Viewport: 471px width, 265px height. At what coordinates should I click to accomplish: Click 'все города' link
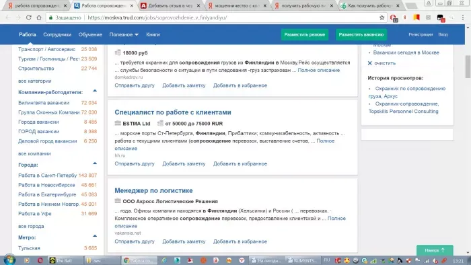pyautogui.click(x=31, y=226)
